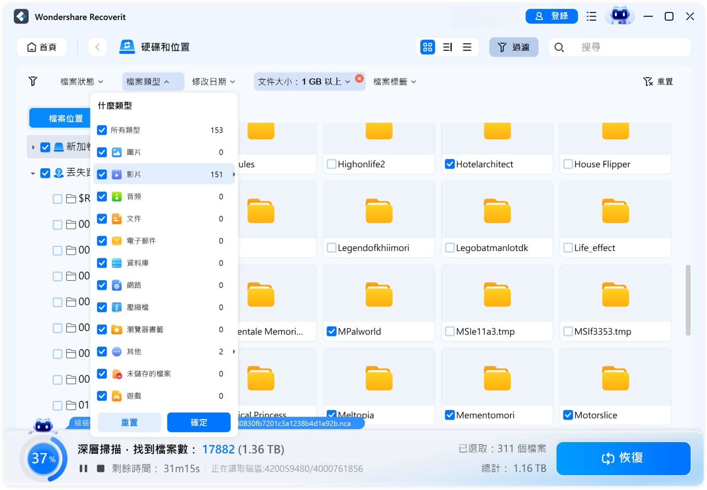Switch to details list view icon
The height and width of the screenshot is (490, 707).
point(447,47)
